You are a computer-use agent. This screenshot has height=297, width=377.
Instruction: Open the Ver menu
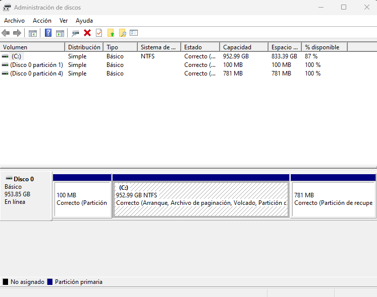click(x=64, y=21)
